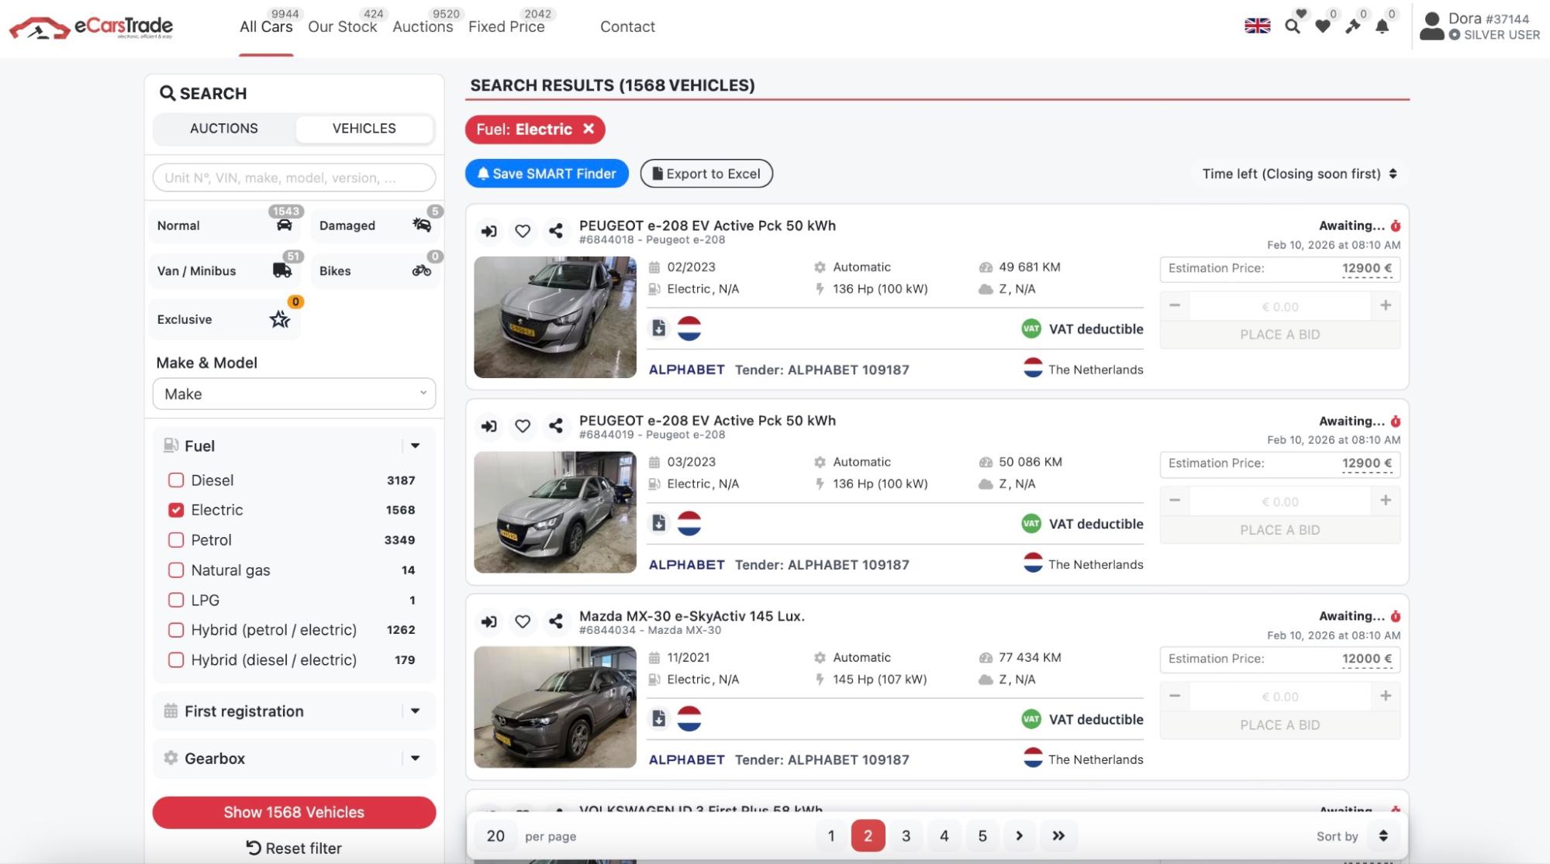Screen dimensions: 1550x864
Task: Click the header magnifier saved-searches icon
Action: [1292, 26]
